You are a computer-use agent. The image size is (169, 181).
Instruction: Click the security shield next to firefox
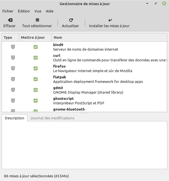click(13, 68)
